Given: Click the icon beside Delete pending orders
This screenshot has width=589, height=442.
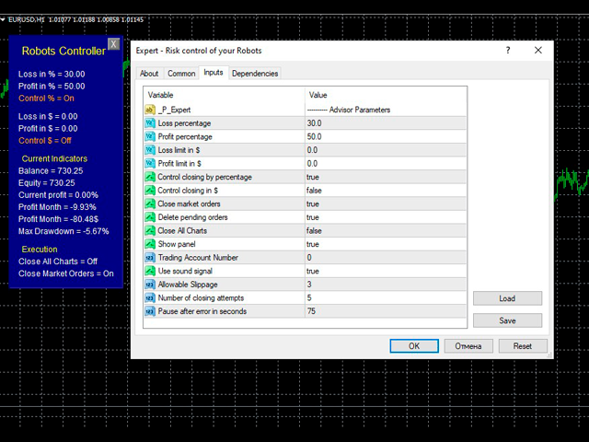Looking at the screenshot, I should [x=150, y=217].
